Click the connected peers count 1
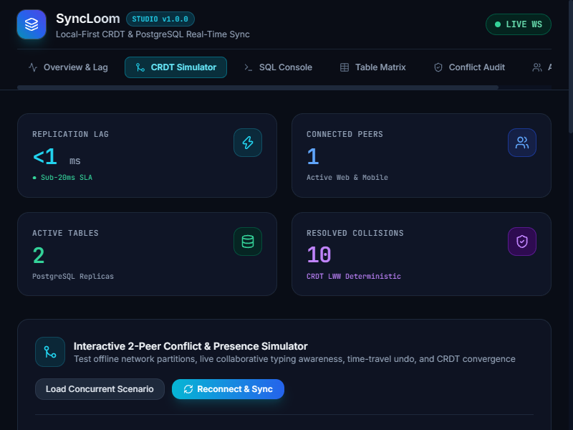573x430 pixels. click(x=313, y=156)
